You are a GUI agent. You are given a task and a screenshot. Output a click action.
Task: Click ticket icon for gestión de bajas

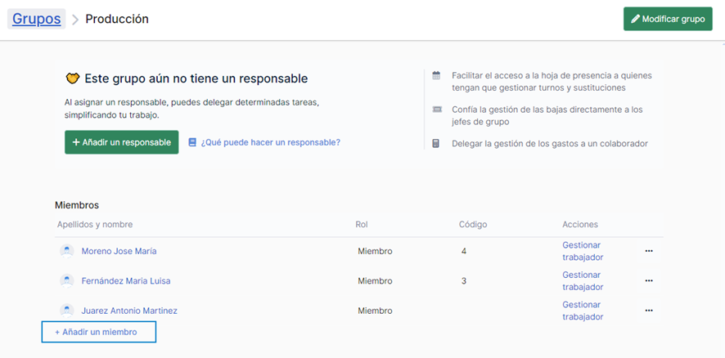(436, 110)
